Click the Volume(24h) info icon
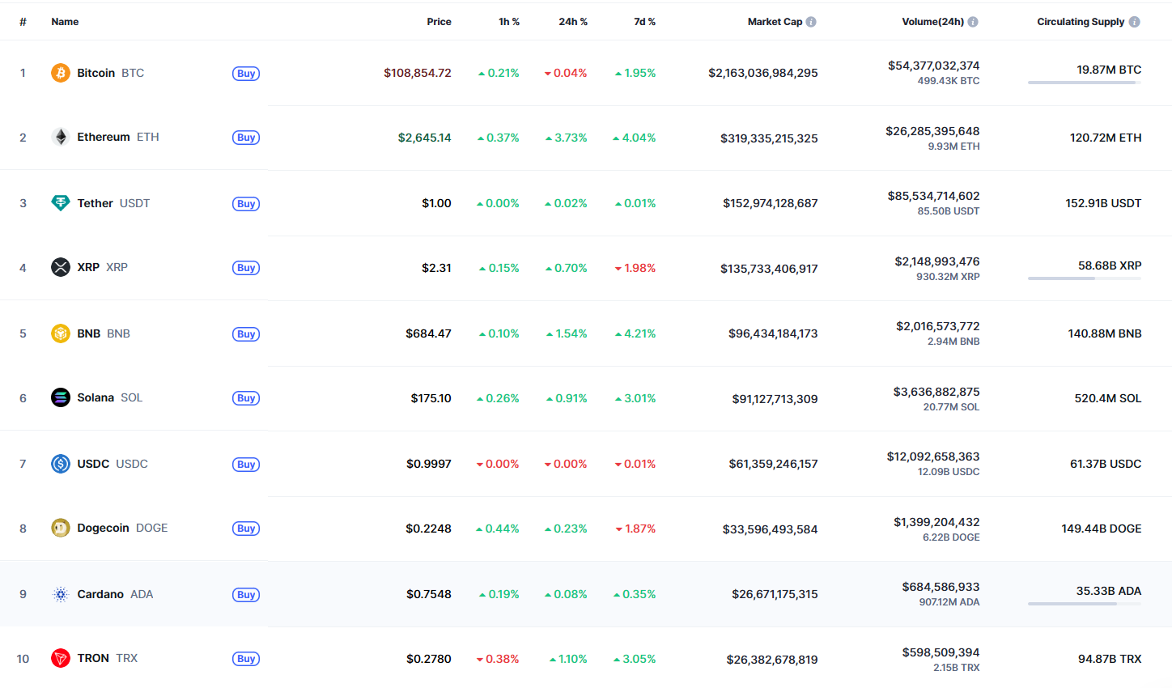 pos(973,22)
